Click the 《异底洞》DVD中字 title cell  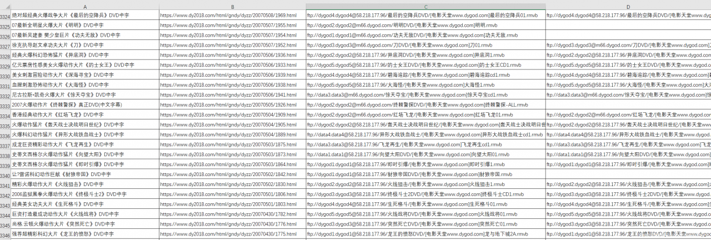pyautogui.click(x=84, y=55)
